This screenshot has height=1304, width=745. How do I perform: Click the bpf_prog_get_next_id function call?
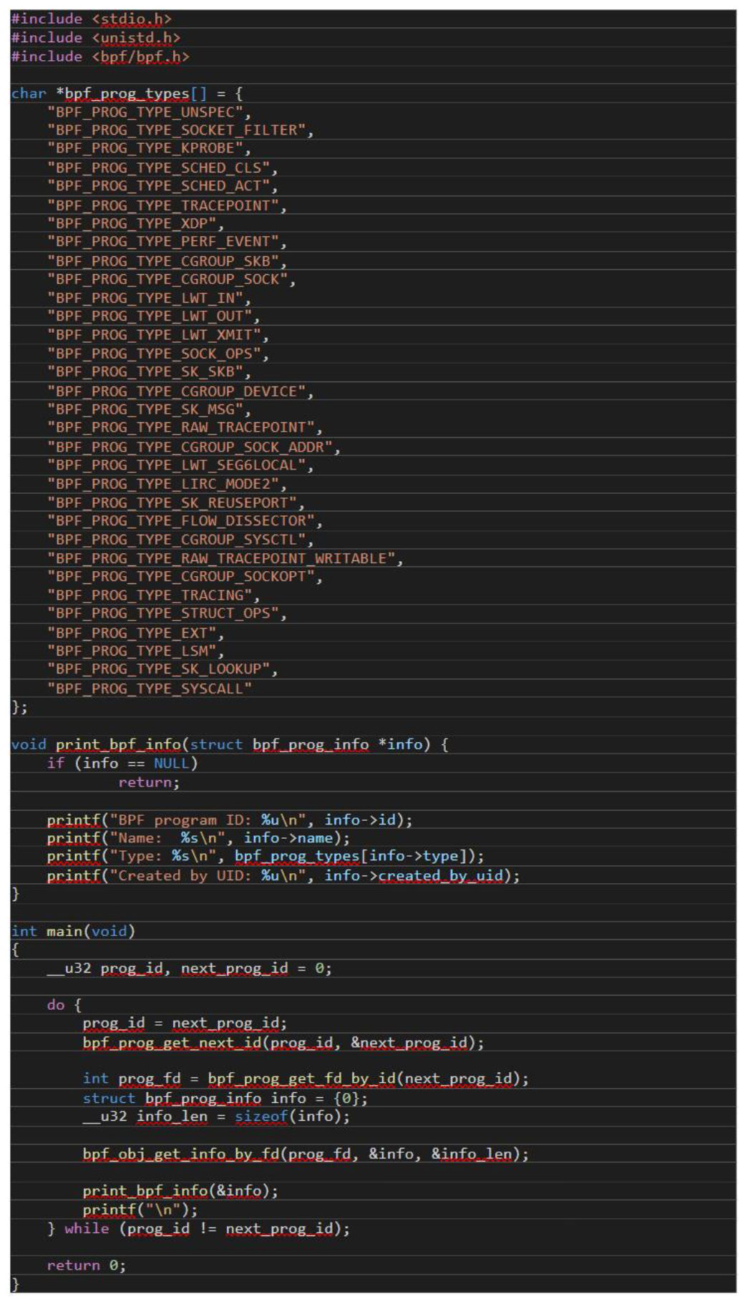[172, 1043]
